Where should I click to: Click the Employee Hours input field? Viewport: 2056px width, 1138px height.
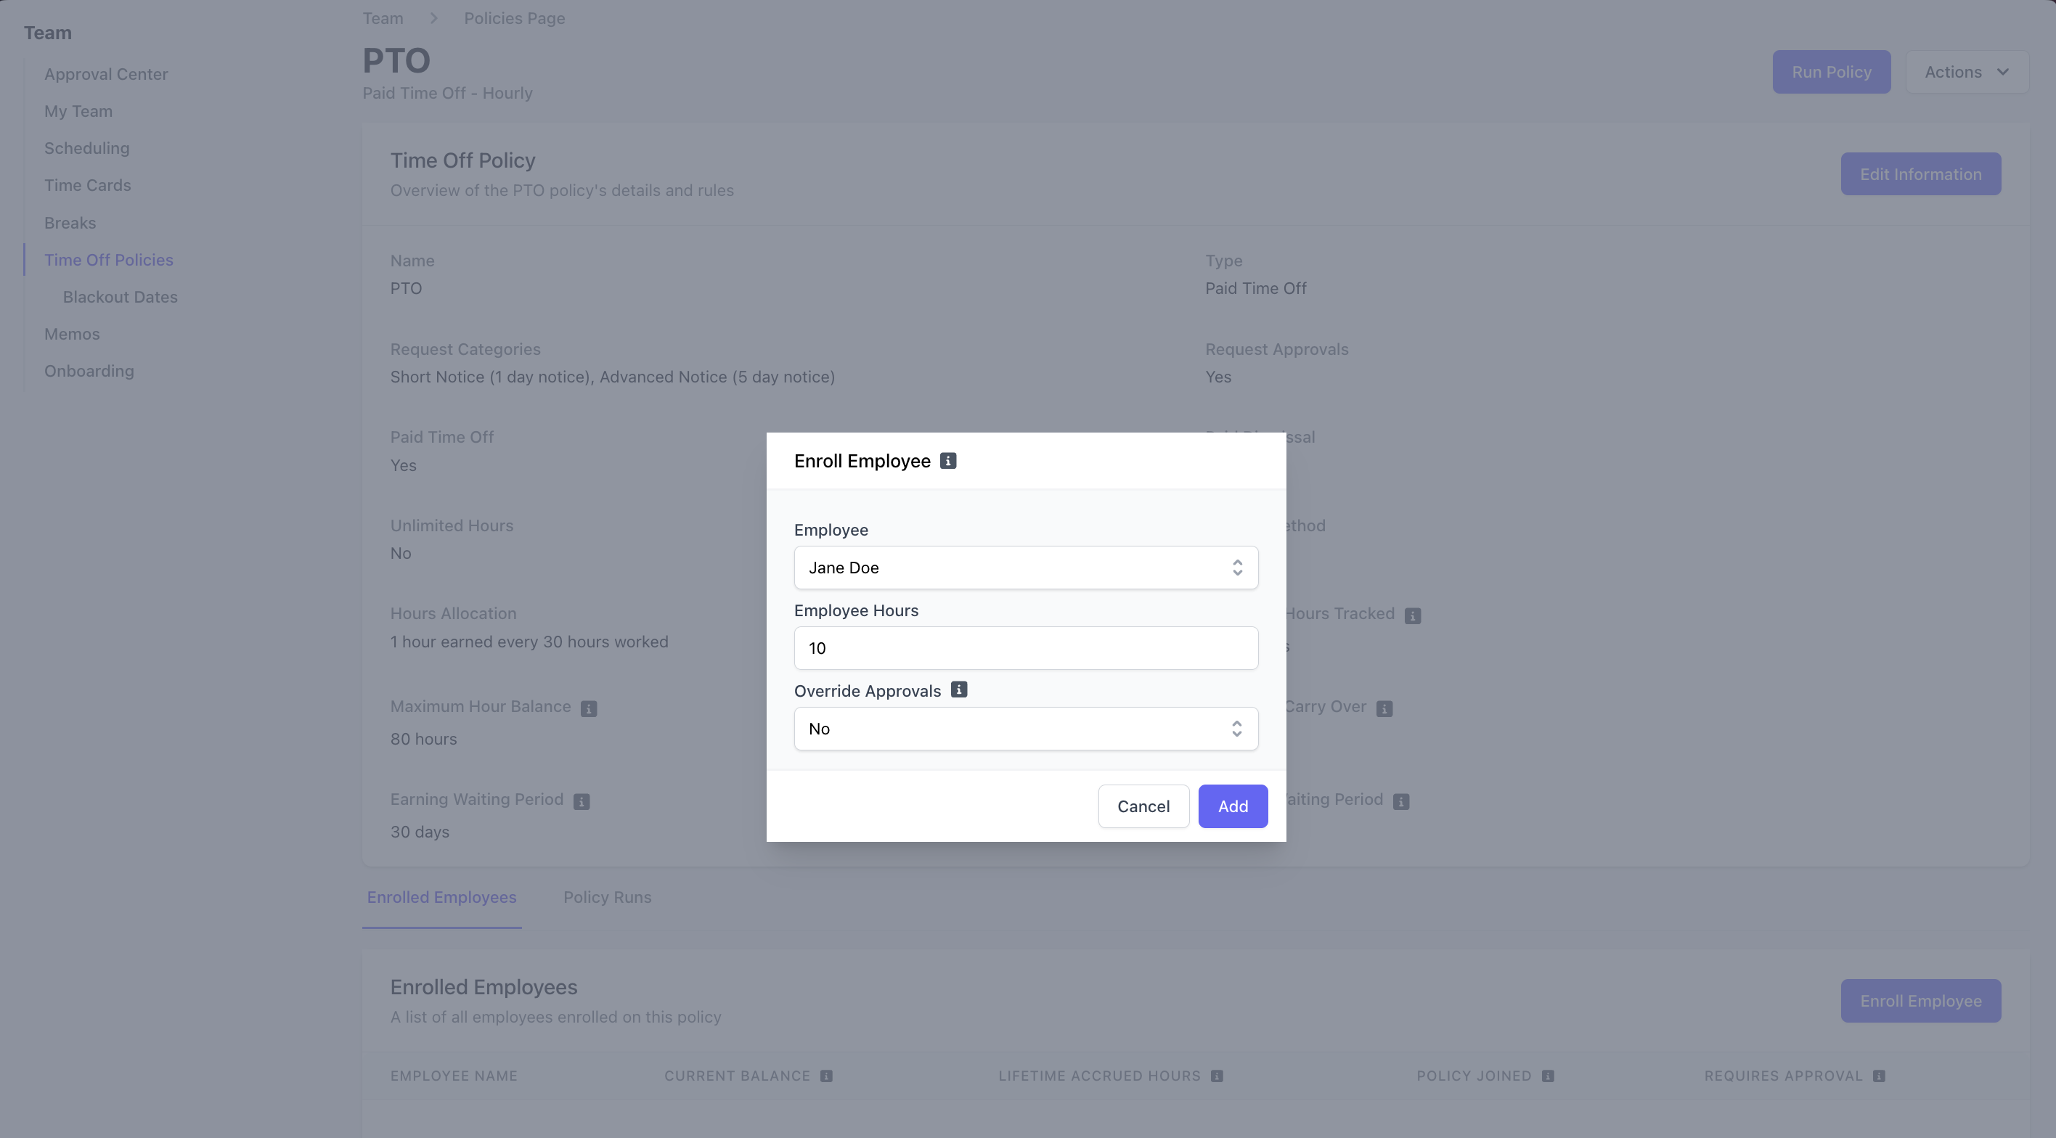pos(1026,648)
